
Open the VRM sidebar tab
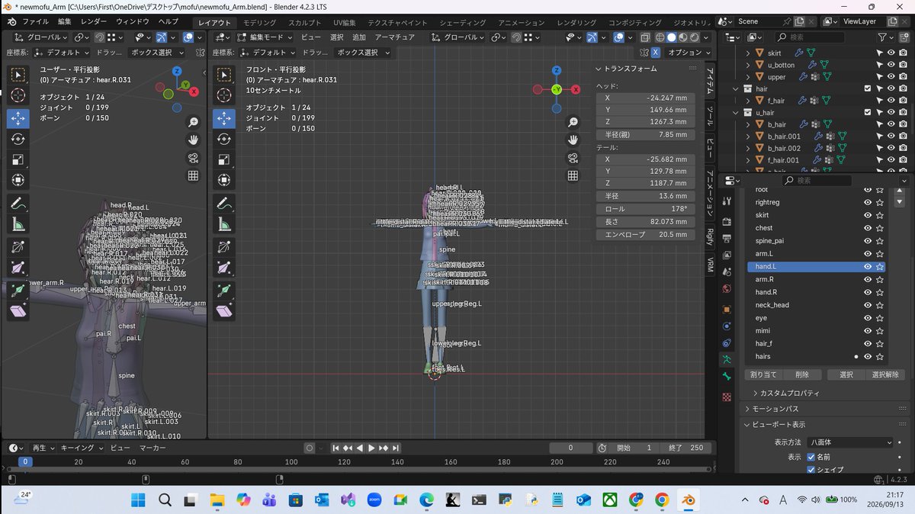709,264
